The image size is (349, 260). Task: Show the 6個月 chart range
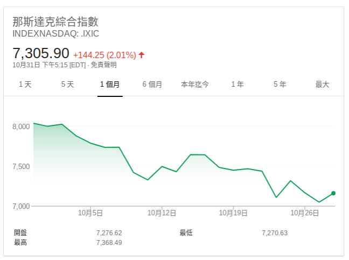point(152,85)
